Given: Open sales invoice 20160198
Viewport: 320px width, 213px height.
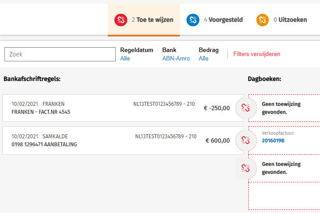Looking at the screenshot, I should click(273, 141).
